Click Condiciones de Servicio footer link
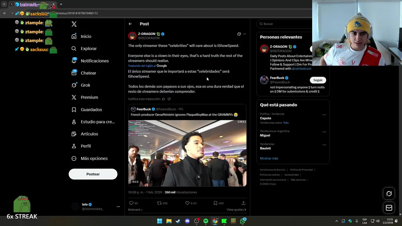 click(272, 170)
